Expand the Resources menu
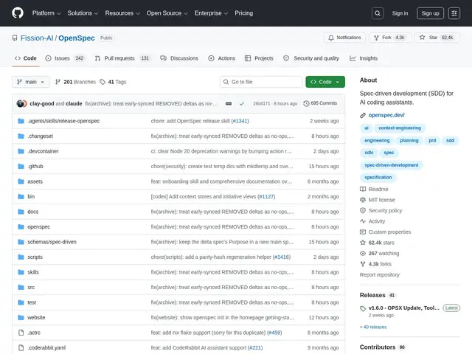This screenshot has width=472, height=354. [122, 13]
